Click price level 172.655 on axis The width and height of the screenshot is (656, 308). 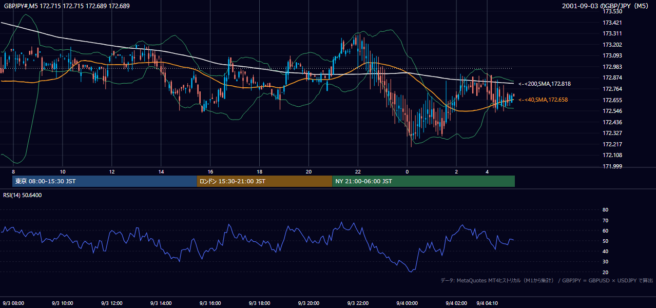pos(612,100)
